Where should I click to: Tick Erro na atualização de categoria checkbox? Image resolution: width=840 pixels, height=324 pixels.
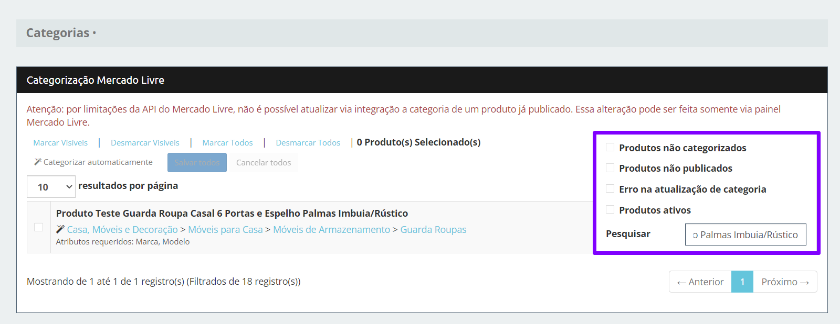(610, 188)
